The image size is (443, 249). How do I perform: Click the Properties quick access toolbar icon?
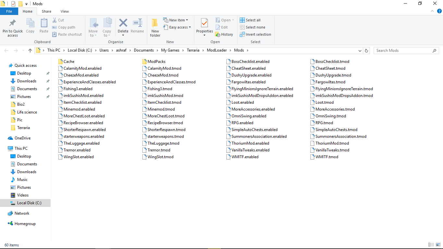coord(13,4)
